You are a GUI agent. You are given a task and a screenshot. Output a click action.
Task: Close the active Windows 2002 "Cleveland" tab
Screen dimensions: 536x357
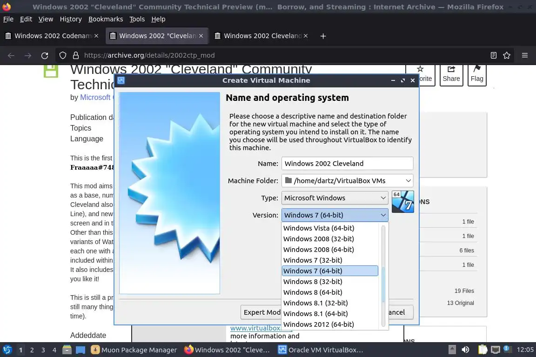tap(201, 36)
